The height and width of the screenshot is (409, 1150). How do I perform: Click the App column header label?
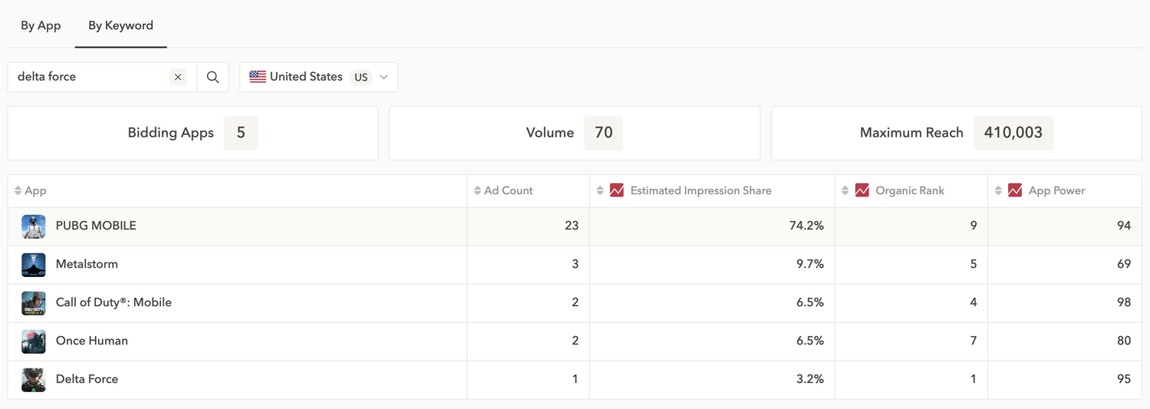pos(35,190)
